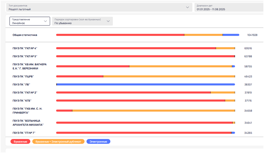The width and height of the screenshot is (264, 153).
Task: Click the red bar of ГП № 7
Action: point(144,133)
